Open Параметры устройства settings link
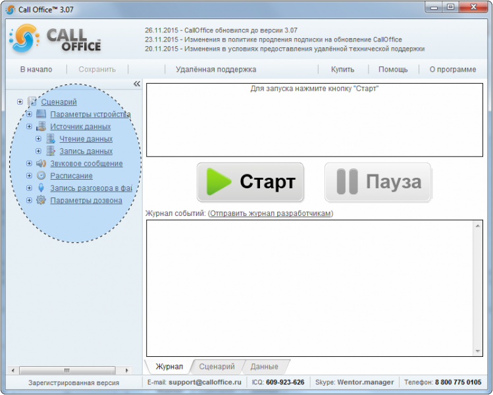The image size is (493, 395). click(91, 114)
